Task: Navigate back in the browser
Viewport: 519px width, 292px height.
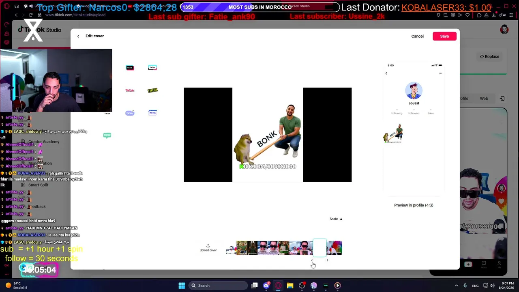Action: point(16,15)
